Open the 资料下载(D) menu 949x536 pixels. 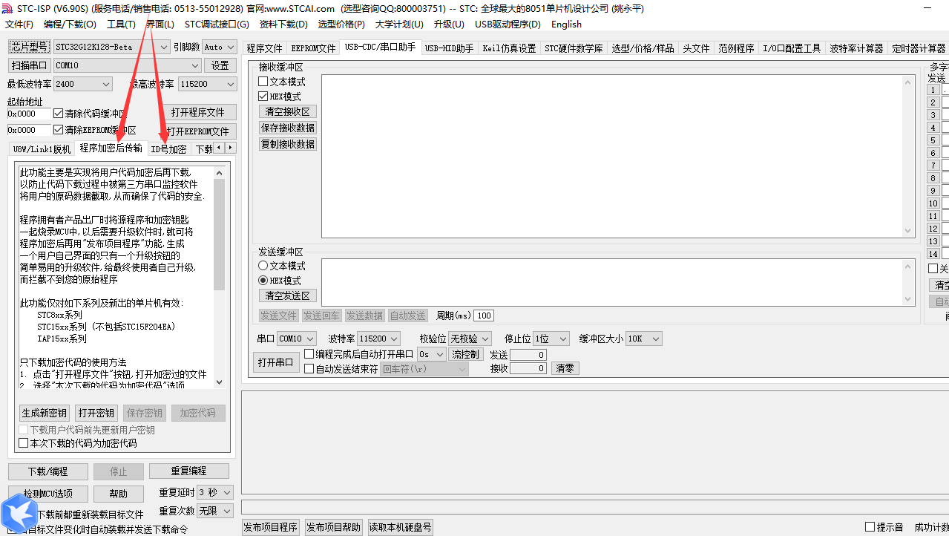[283, 24]
